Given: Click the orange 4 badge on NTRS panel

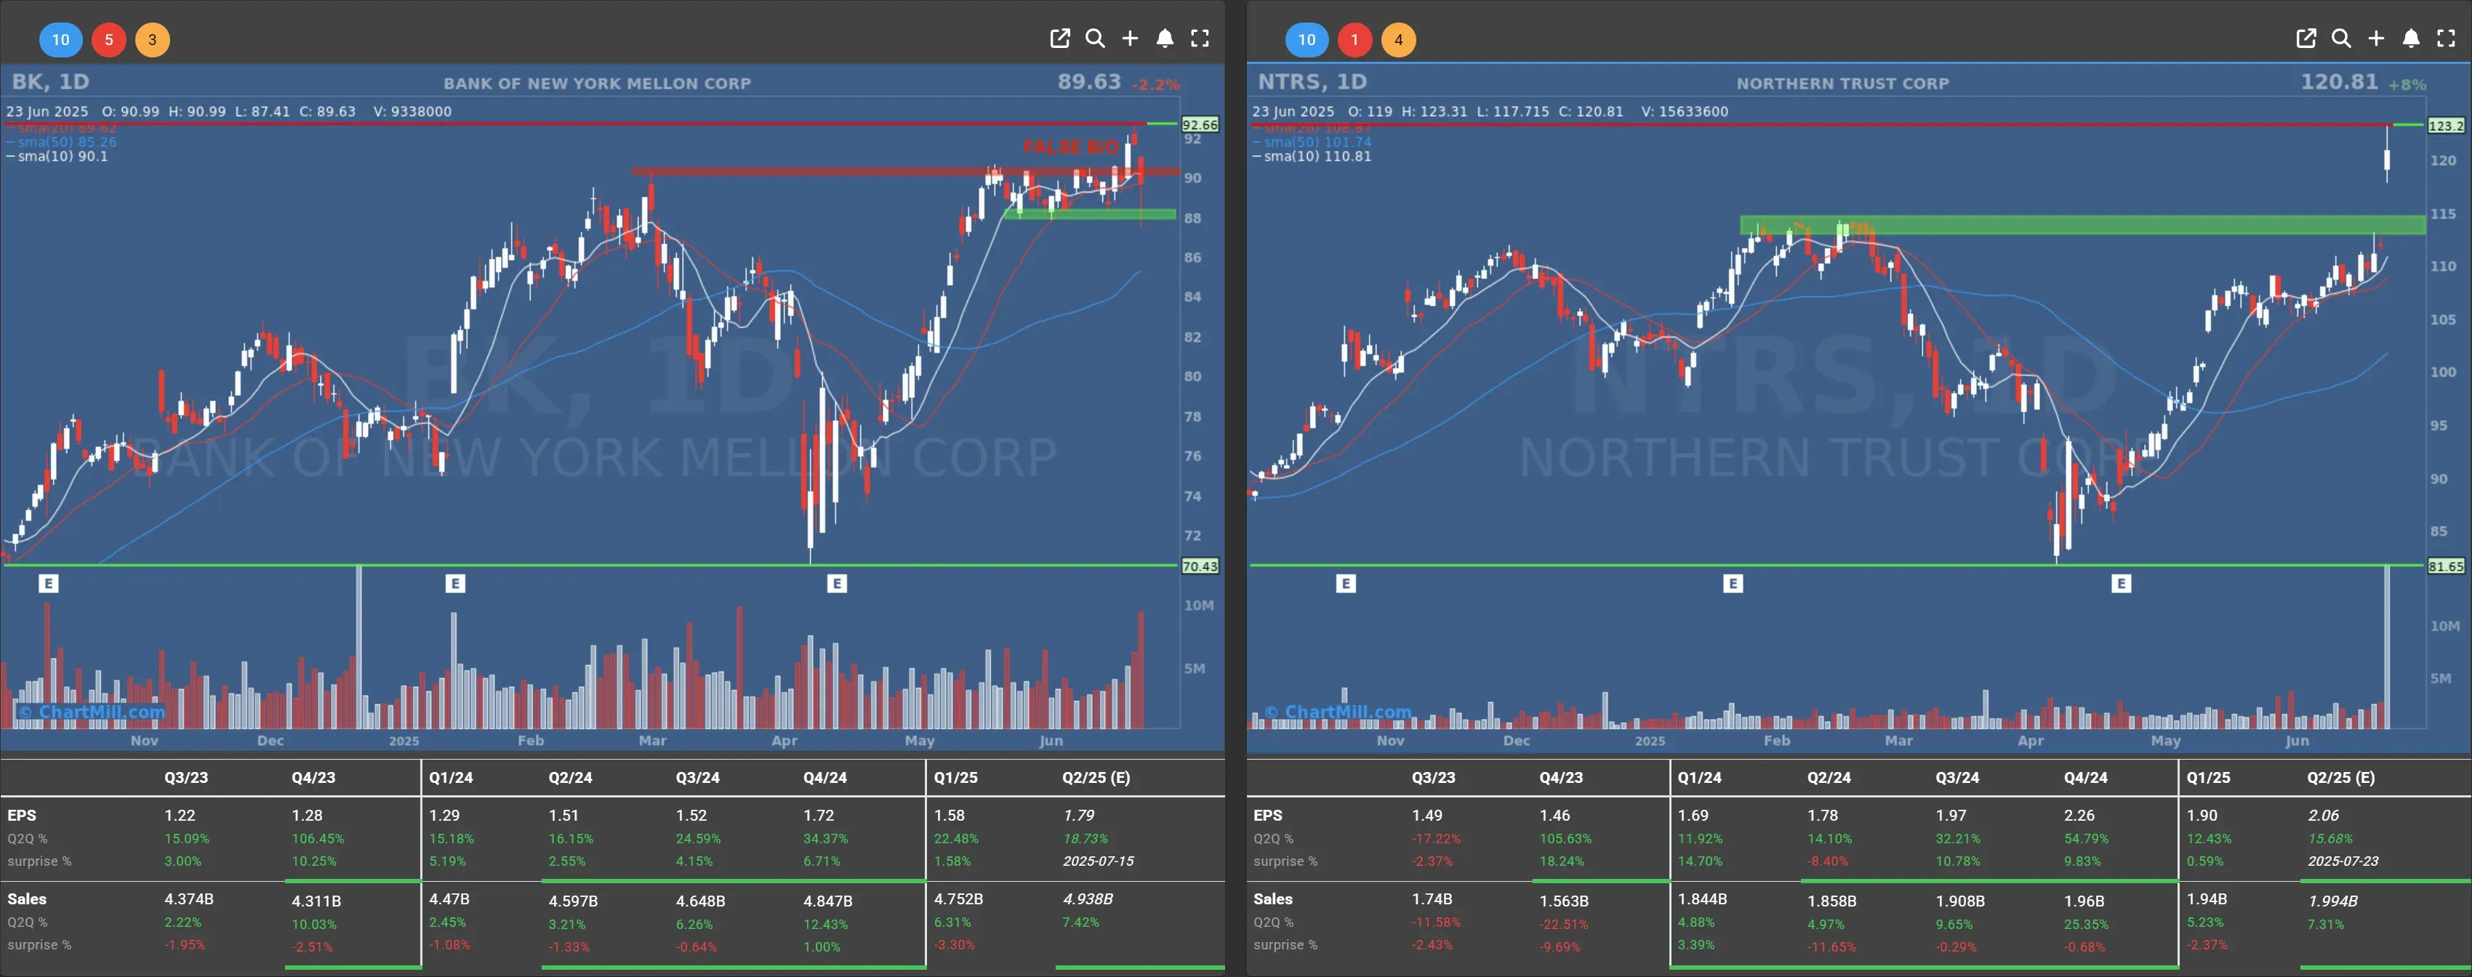Looking at the screenshot, I should tap(1398, 39).
